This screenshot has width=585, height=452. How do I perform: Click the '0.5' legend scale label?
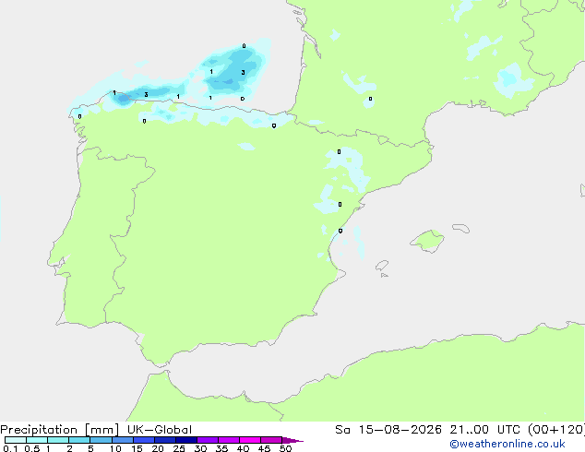coord(32,448)
